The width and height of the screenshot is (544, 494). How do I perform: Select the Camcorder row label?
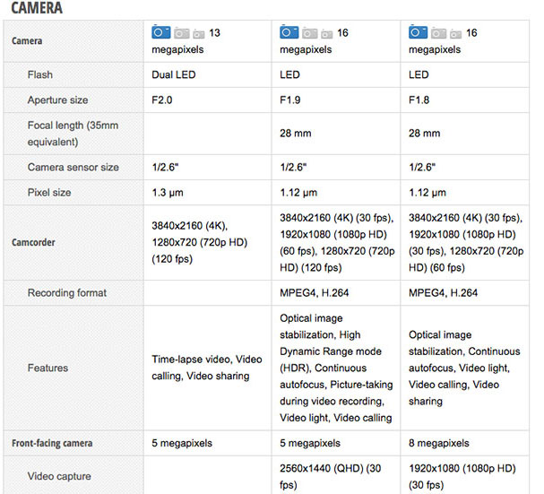pyautogui.click(x=35, y=242)
